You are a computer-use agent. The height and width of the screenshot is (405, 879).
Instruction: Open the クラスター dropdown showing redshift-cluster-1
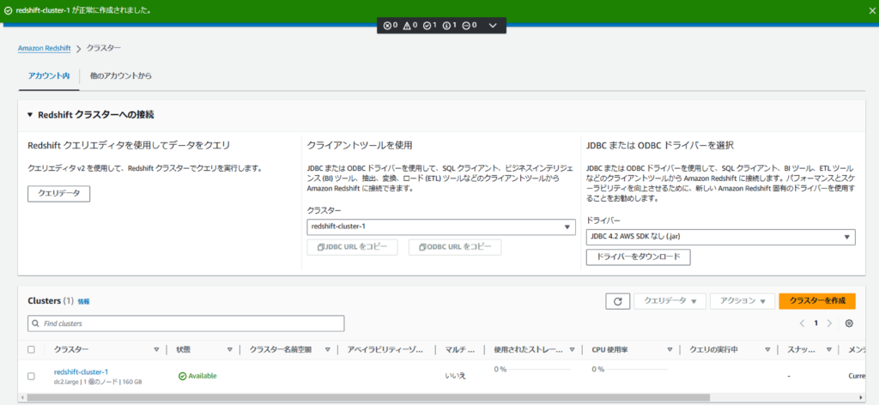[x=441, y=227]
